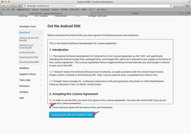Expand the Workflow section arrow
191x134 pixels.
point(41,68)
